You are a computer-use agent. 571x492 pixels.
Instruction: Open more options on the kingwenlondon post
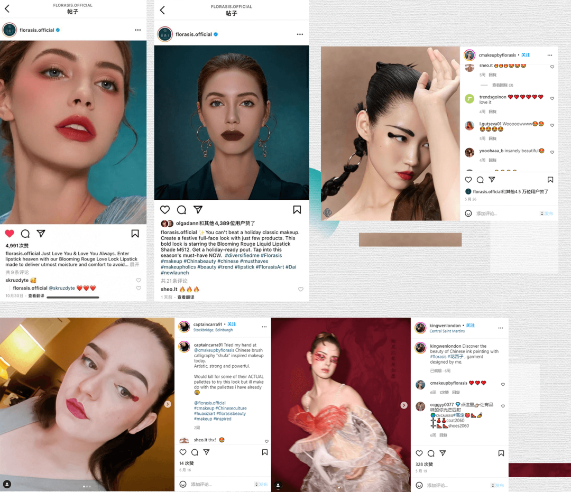click(501, 328)
